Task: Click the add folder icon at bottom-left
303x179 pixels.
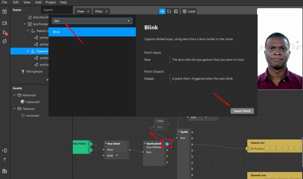Action: tap(4, 171)
